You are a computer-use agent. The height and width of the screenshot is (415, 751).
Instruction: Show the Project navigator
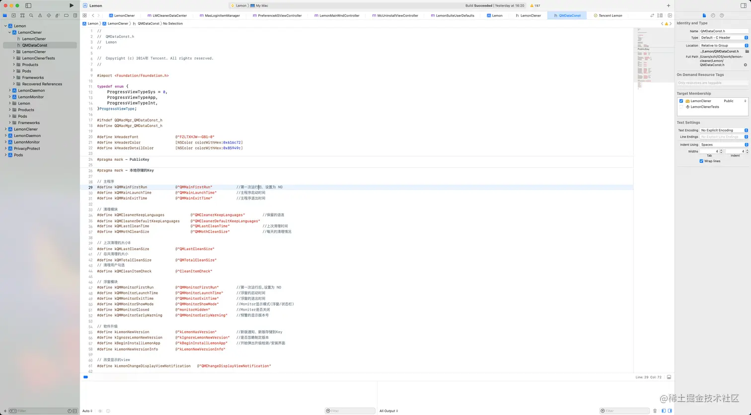point(5,15)
